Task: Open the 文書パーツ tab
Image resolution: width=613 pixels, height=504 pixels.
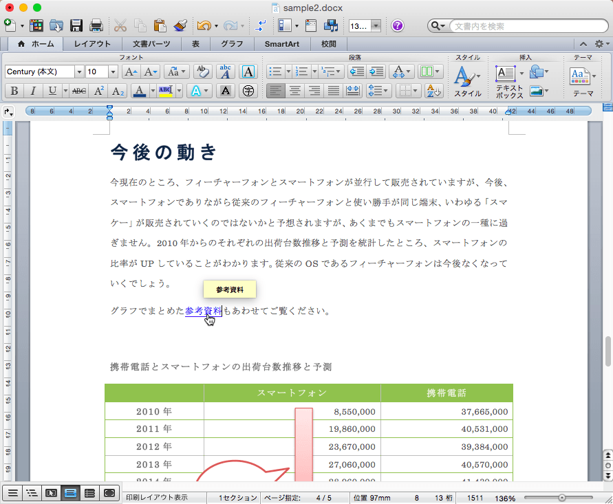Action: [151, 44]
